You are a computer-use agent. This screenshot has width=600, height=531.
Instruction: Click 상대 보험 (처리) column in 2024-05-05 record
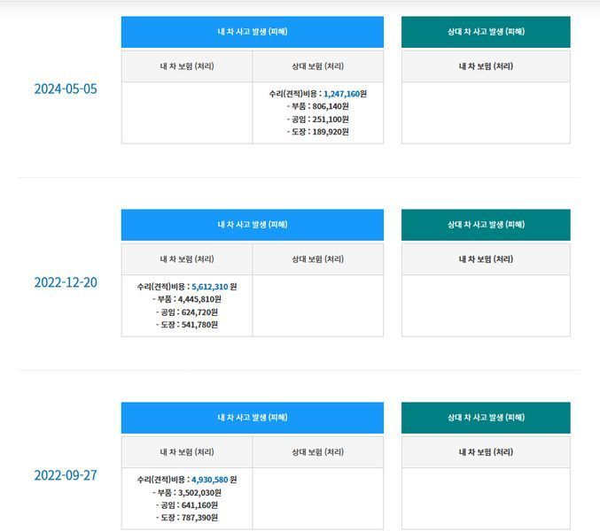(317, 66)
